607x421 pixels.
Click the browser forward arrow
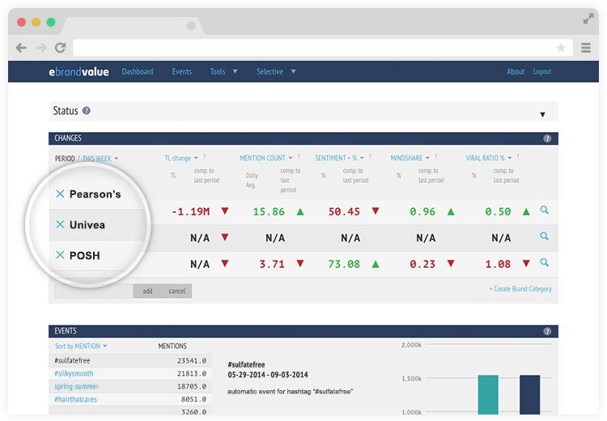[41, 48]
